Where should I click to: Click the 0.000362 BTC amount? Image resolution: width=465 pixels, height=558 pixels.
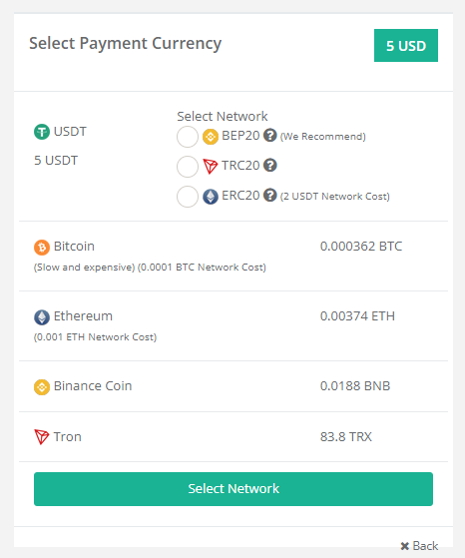point(361,247)
